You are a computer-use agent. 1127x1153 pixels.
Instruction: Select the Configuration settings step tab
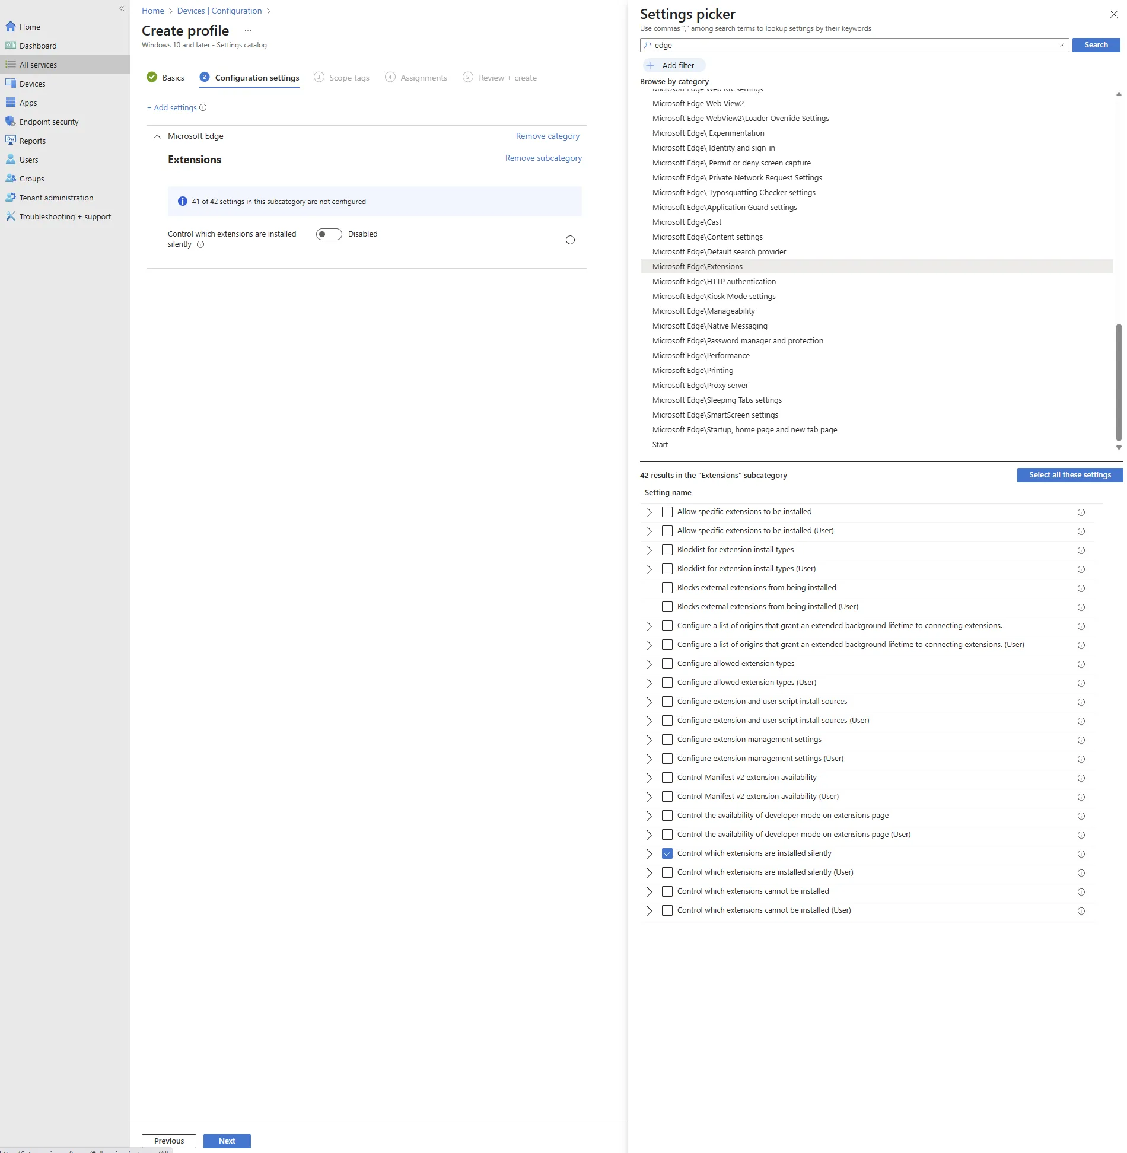[x=250, y=78]
